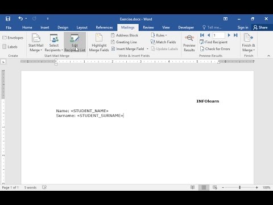The width and height of the screenshot is (273, 205).
Task: Open the File menu tab
Action: 9,27
